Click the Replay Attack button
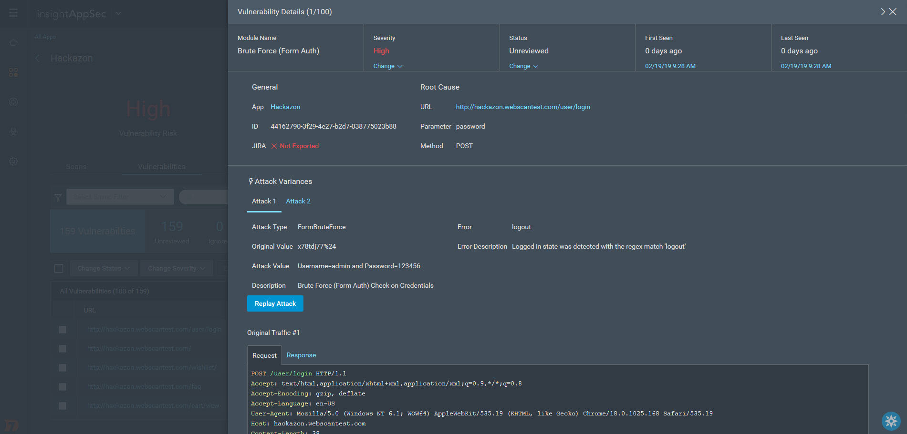Screen dimensions: 907x434 point(275,303)
